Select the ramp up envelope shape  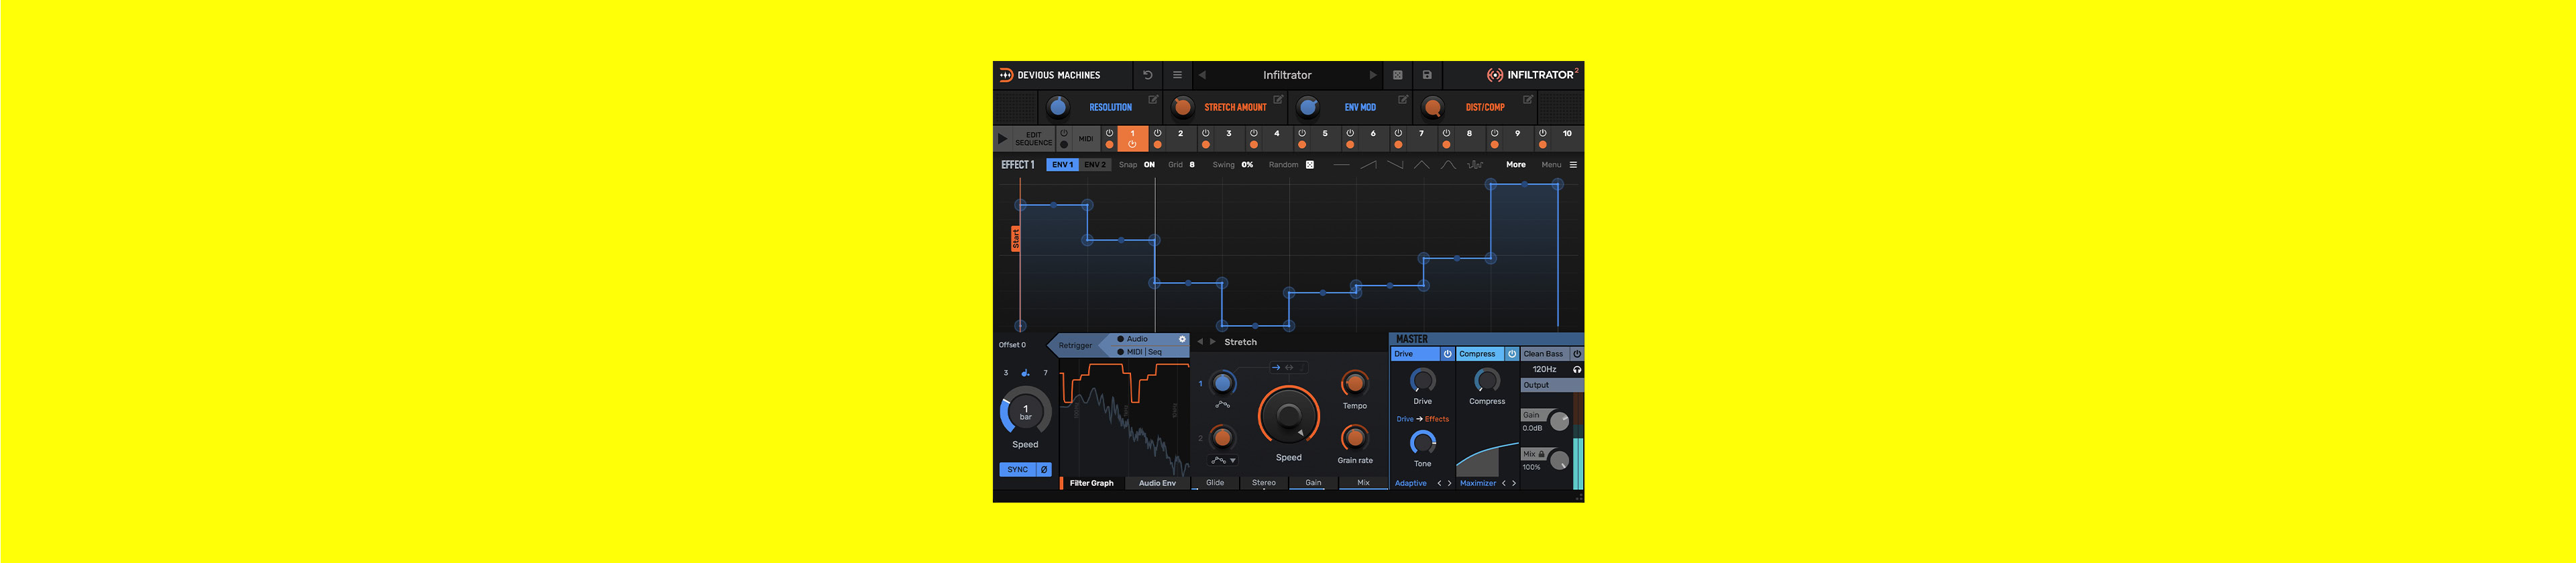point(1368,165)
